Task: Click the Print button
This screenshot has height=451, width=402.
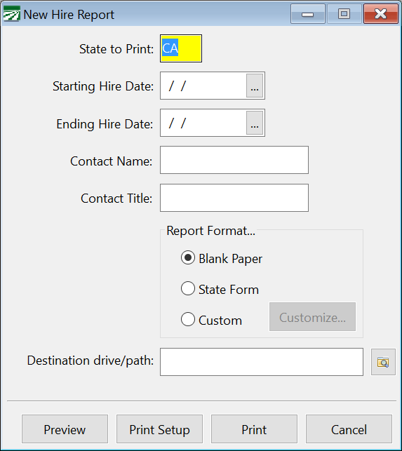Action: (254, 429)
